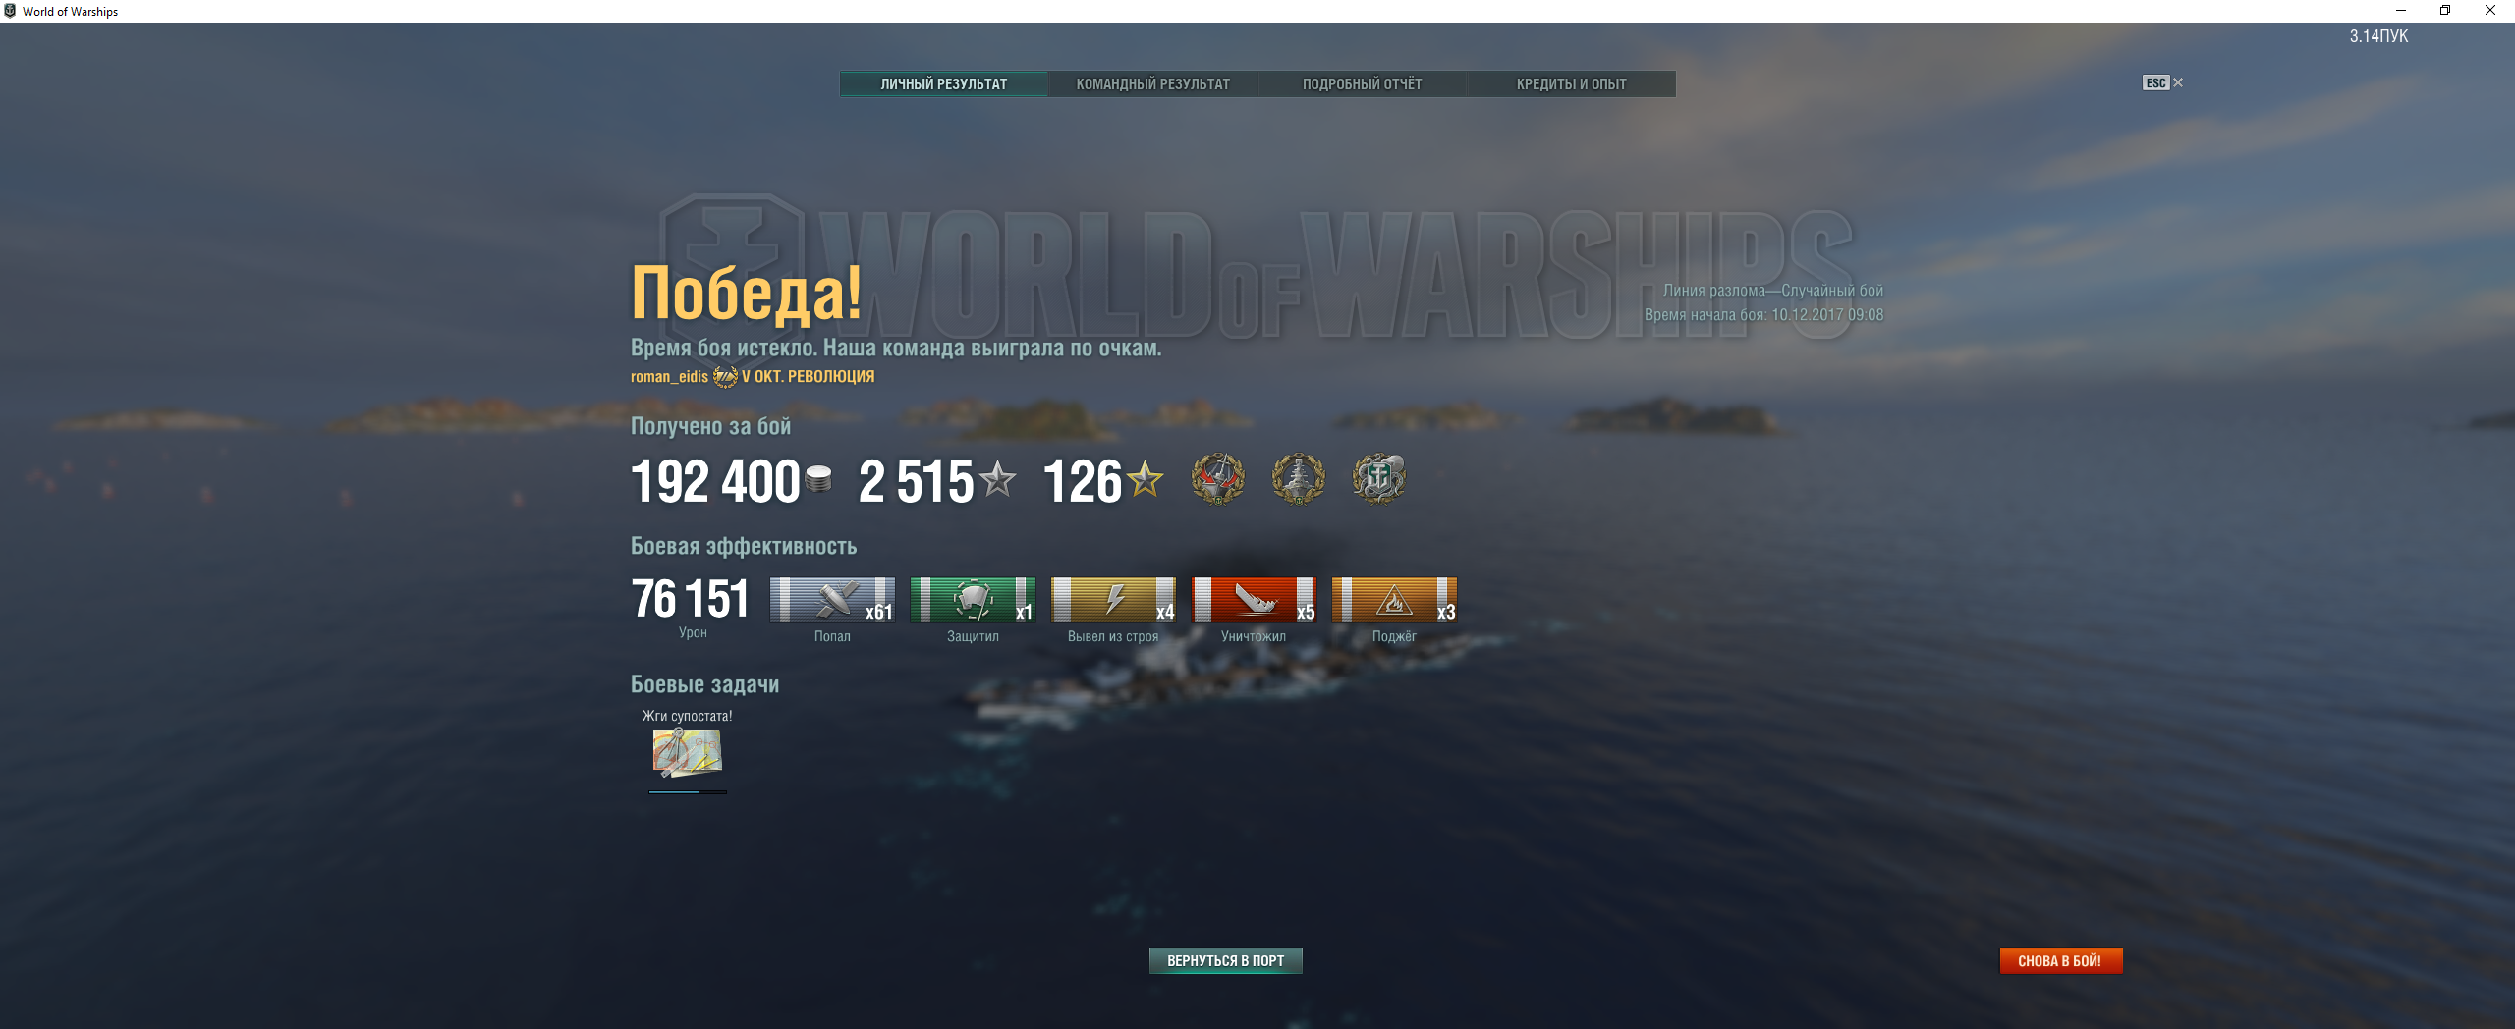The width and height of the screenshot is (2515, 1029).
Task: Open the Кредиты и опыт tab
Action: [x=1571, y=84]
